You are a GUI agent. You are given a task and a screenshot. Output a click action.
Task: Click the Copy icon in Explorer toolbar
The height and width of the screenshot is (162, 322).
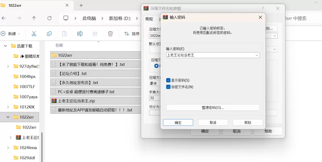[x=49, y=34]
